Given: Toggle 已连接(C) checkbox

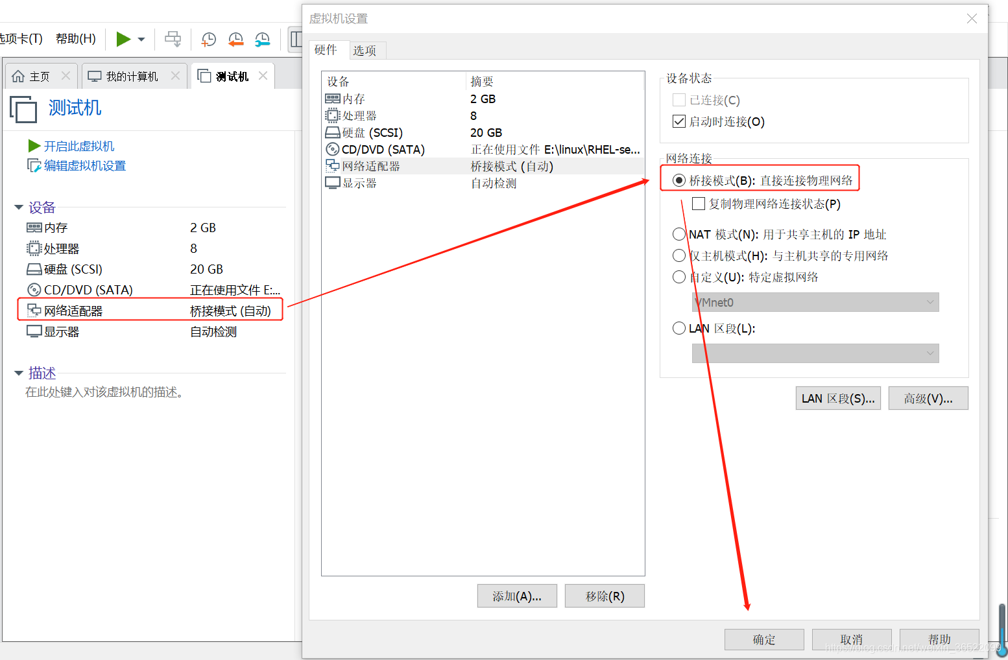Looking at the screenshot, I should tap(679, 100).
